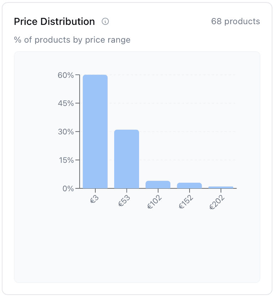Select the €53 price range bar

coord(127,159)
